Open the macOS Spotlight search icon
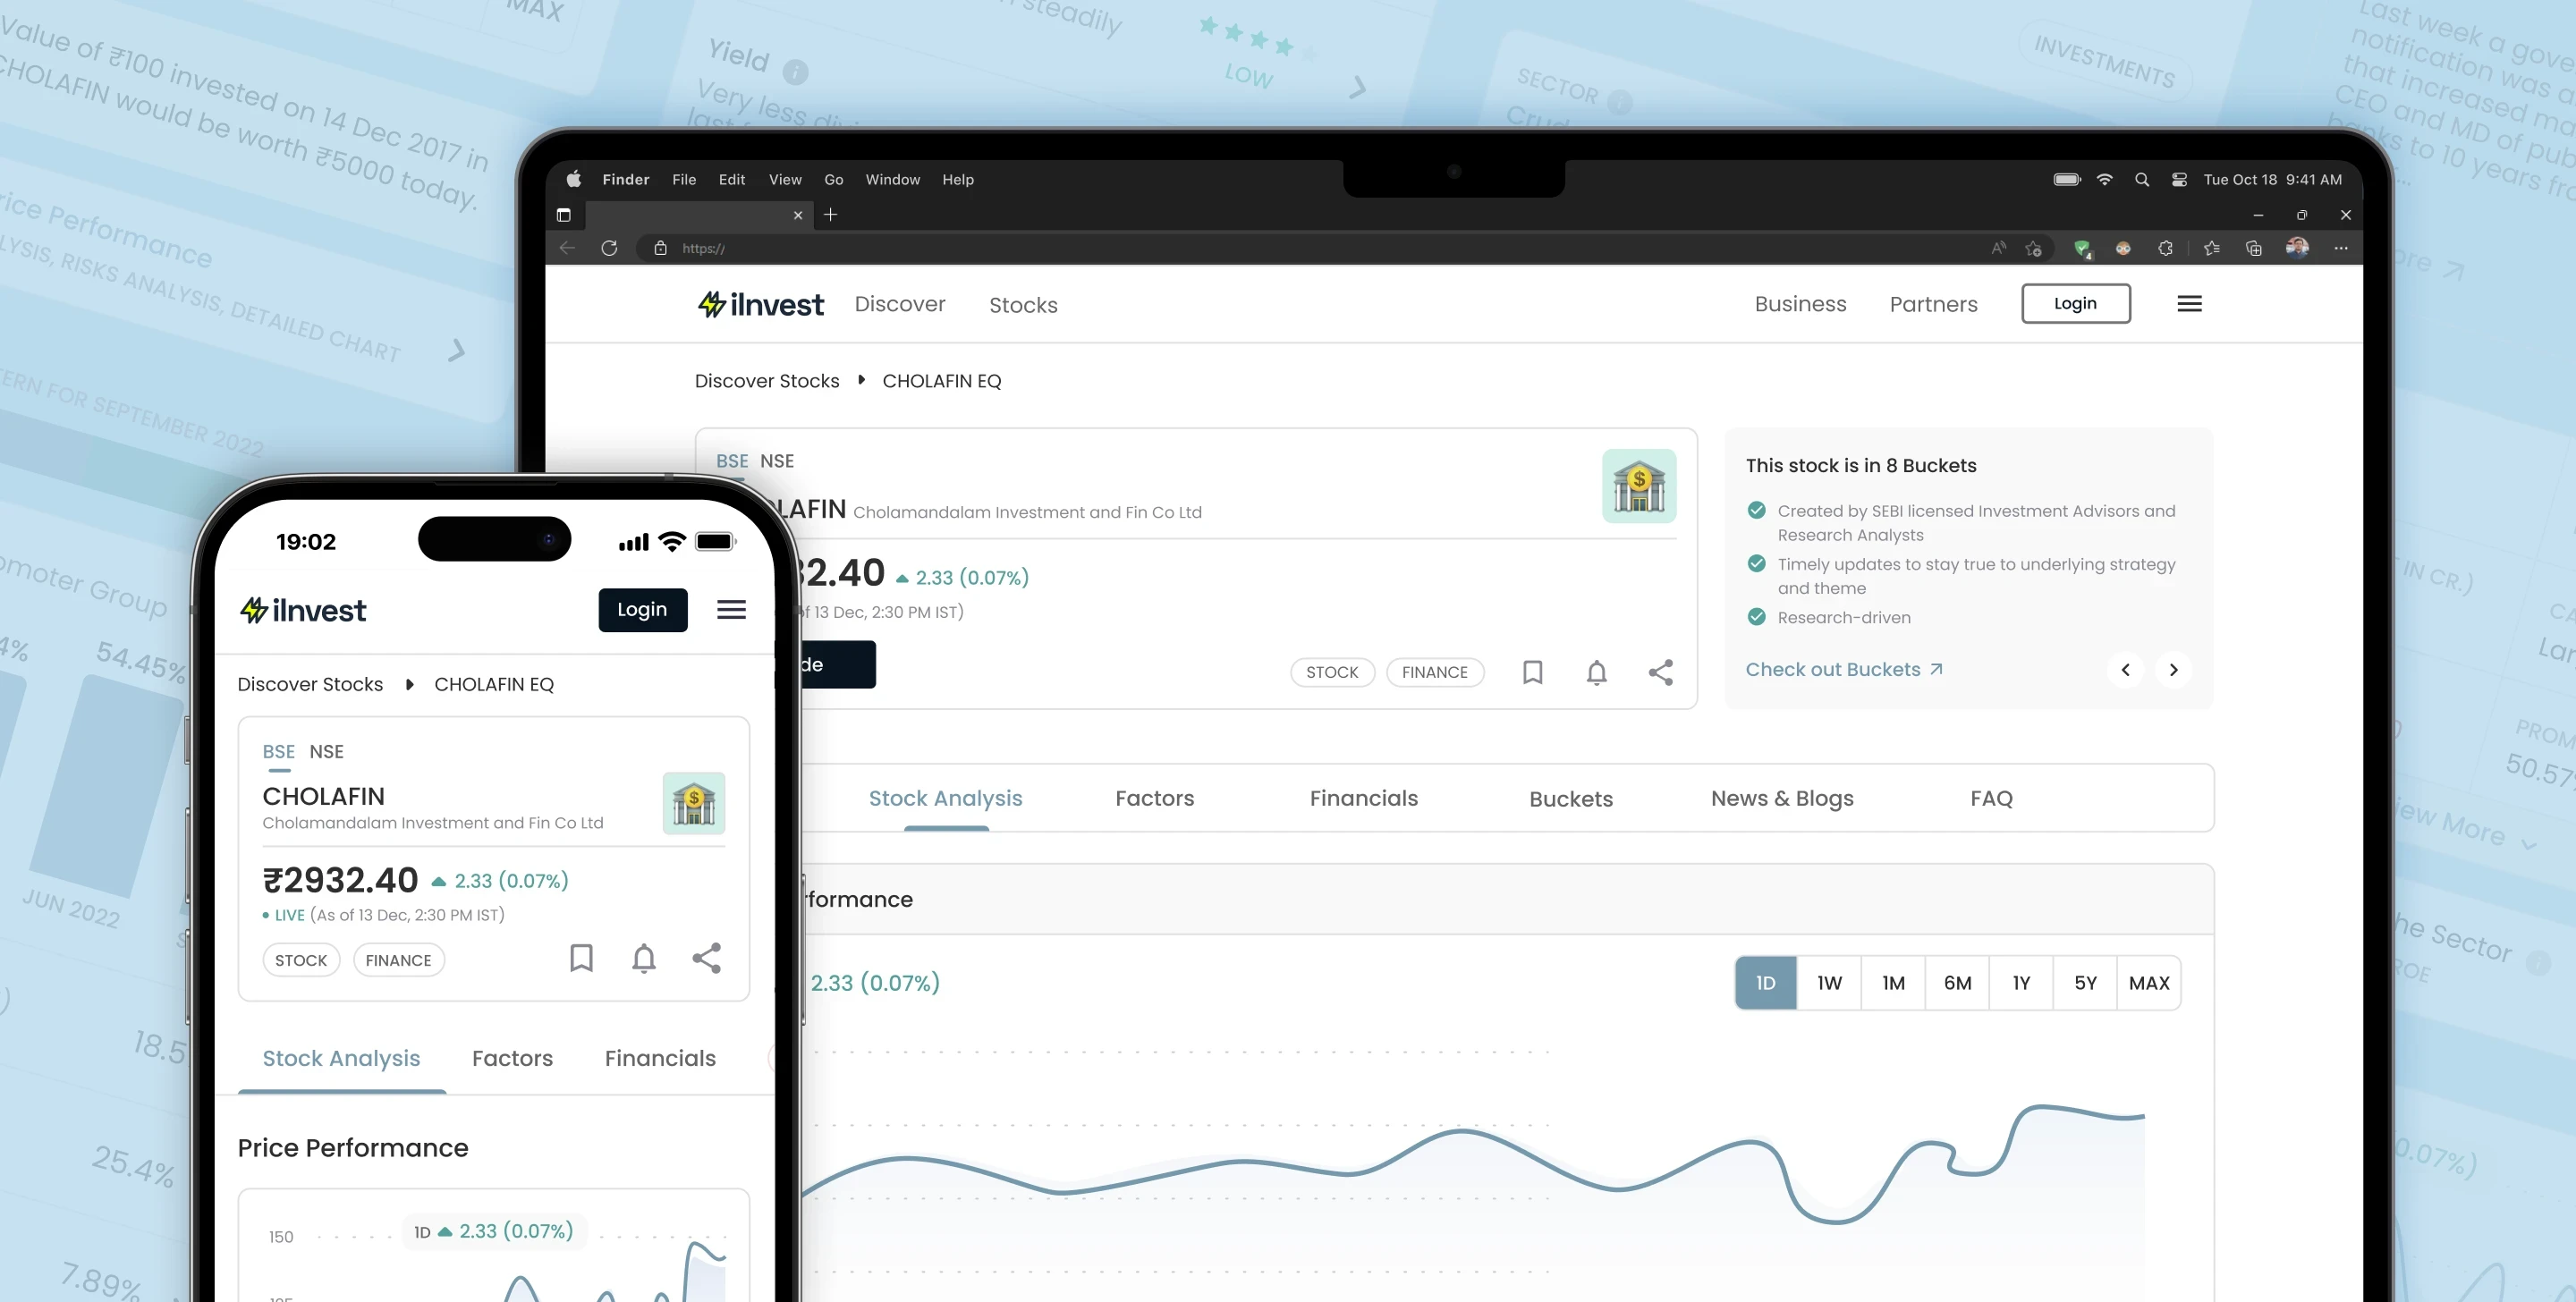The image size is (2576, 1302). point(2141,180)
